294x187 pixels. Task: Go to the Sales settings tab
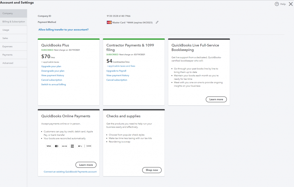click(13, 38)
